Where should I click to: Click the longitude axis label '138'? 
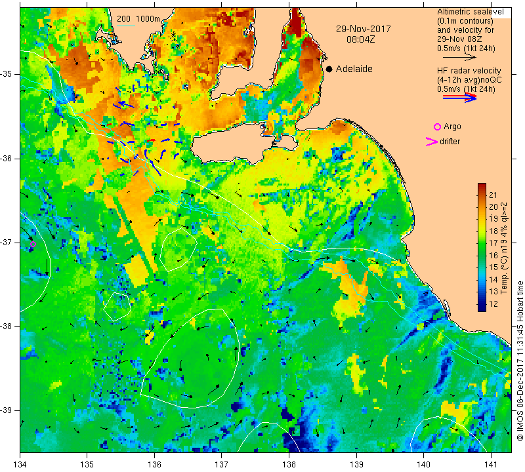click(x=289, y=464)
